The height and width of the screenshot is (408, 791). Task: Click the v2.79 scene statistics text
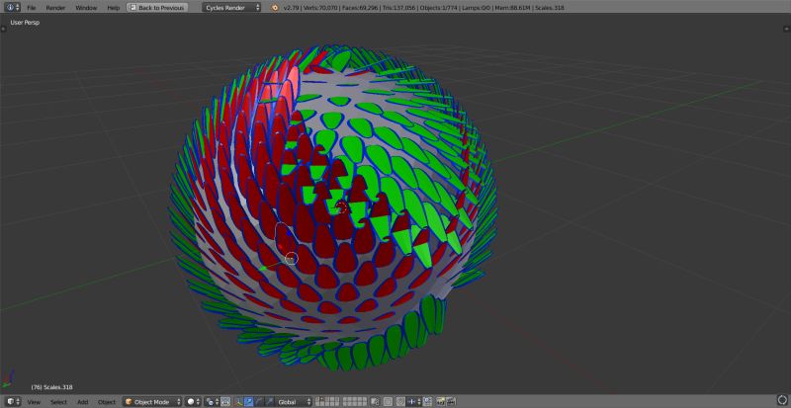tap(424, 8)
